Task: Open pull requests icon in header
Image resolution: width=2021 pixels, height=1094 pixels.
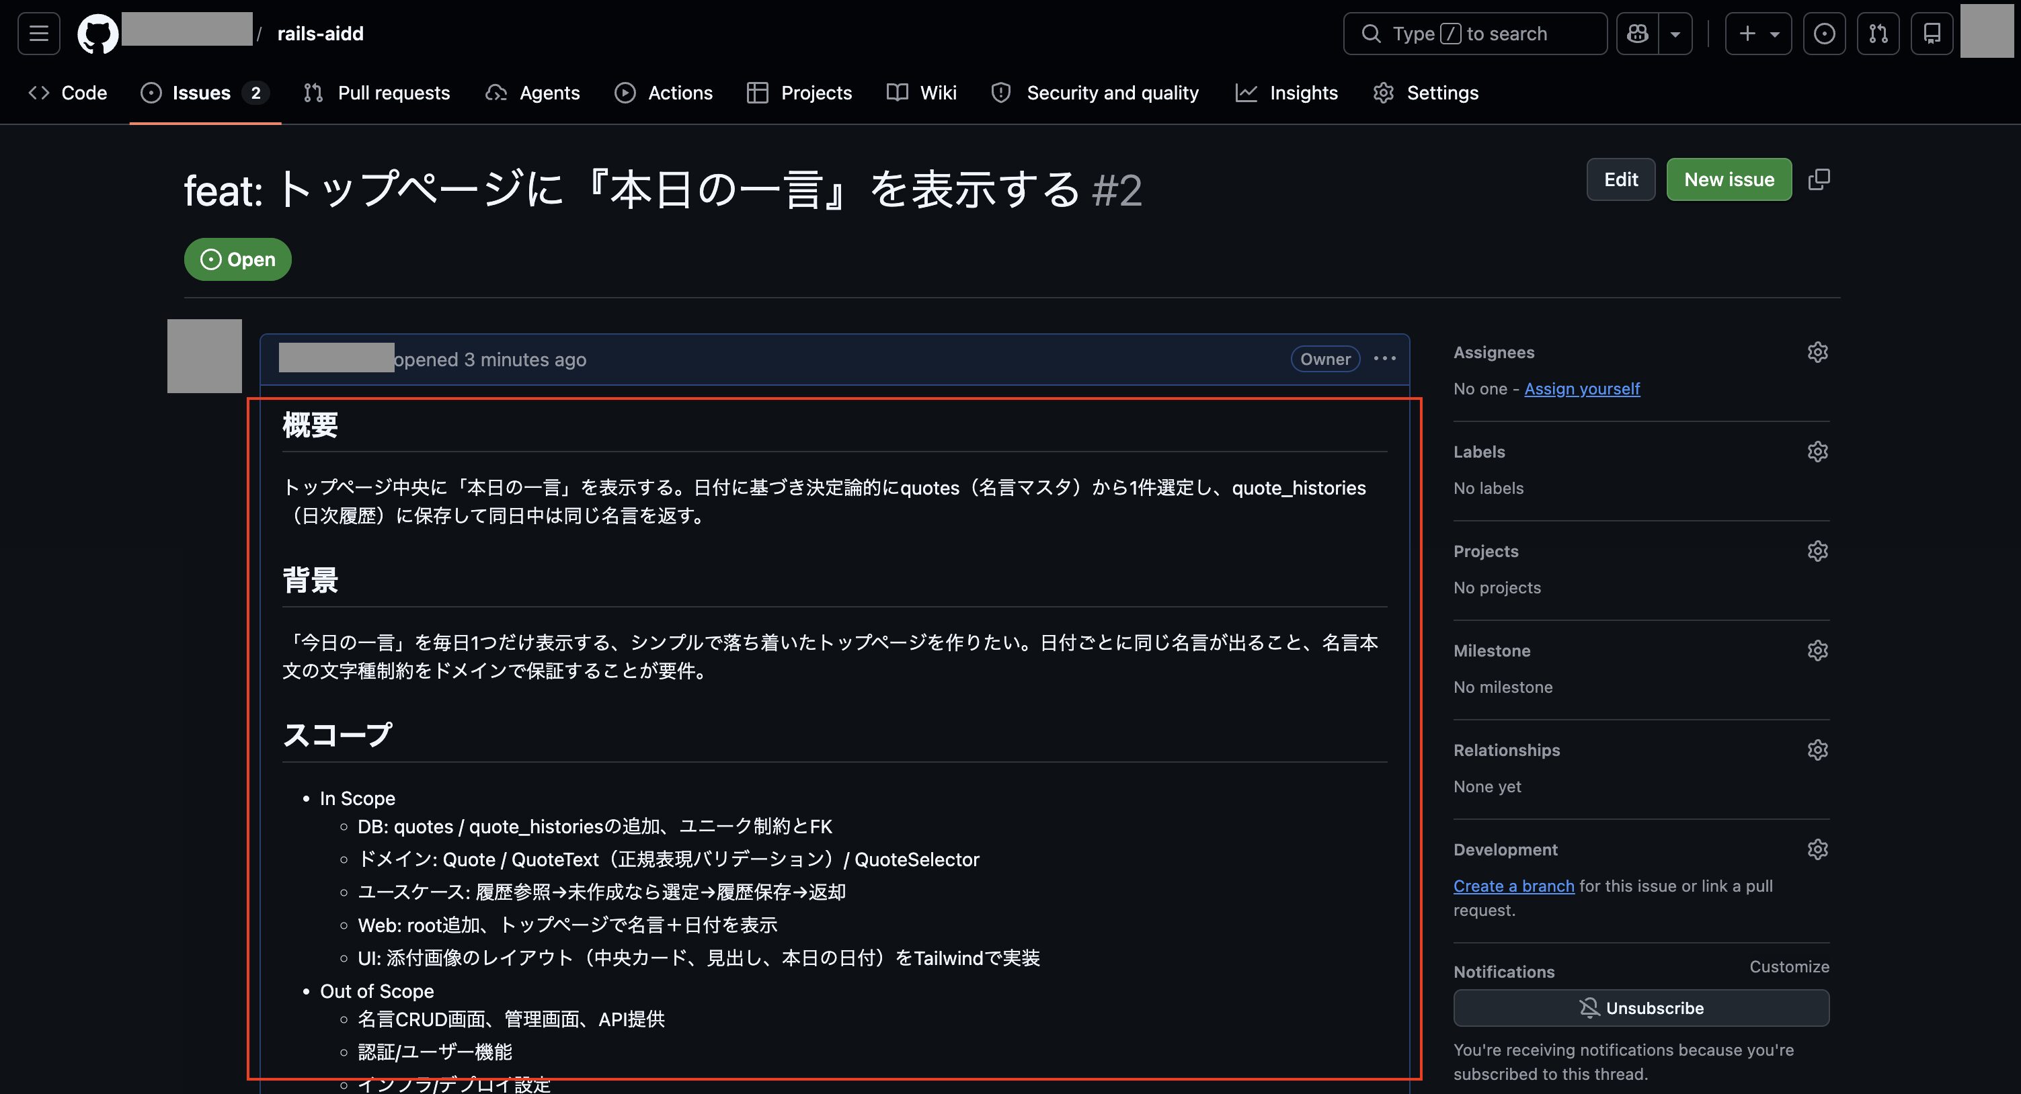Action: (x=1878, y=34)
